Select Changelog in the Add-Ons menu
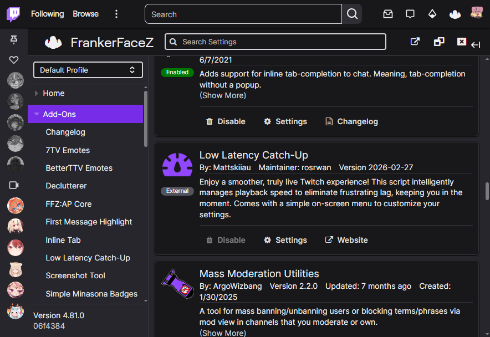Screen dimensions: 490x337 [x=65, y=132]
